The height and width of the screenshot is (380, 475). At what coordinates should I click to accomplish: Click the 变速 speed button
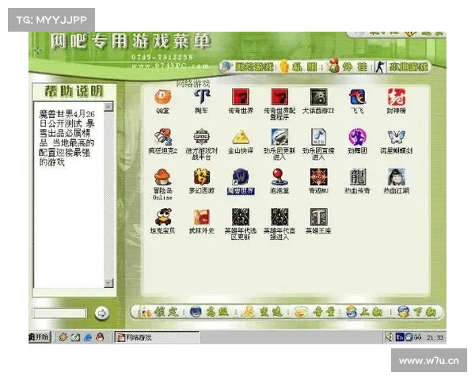(x=262, y=312)
